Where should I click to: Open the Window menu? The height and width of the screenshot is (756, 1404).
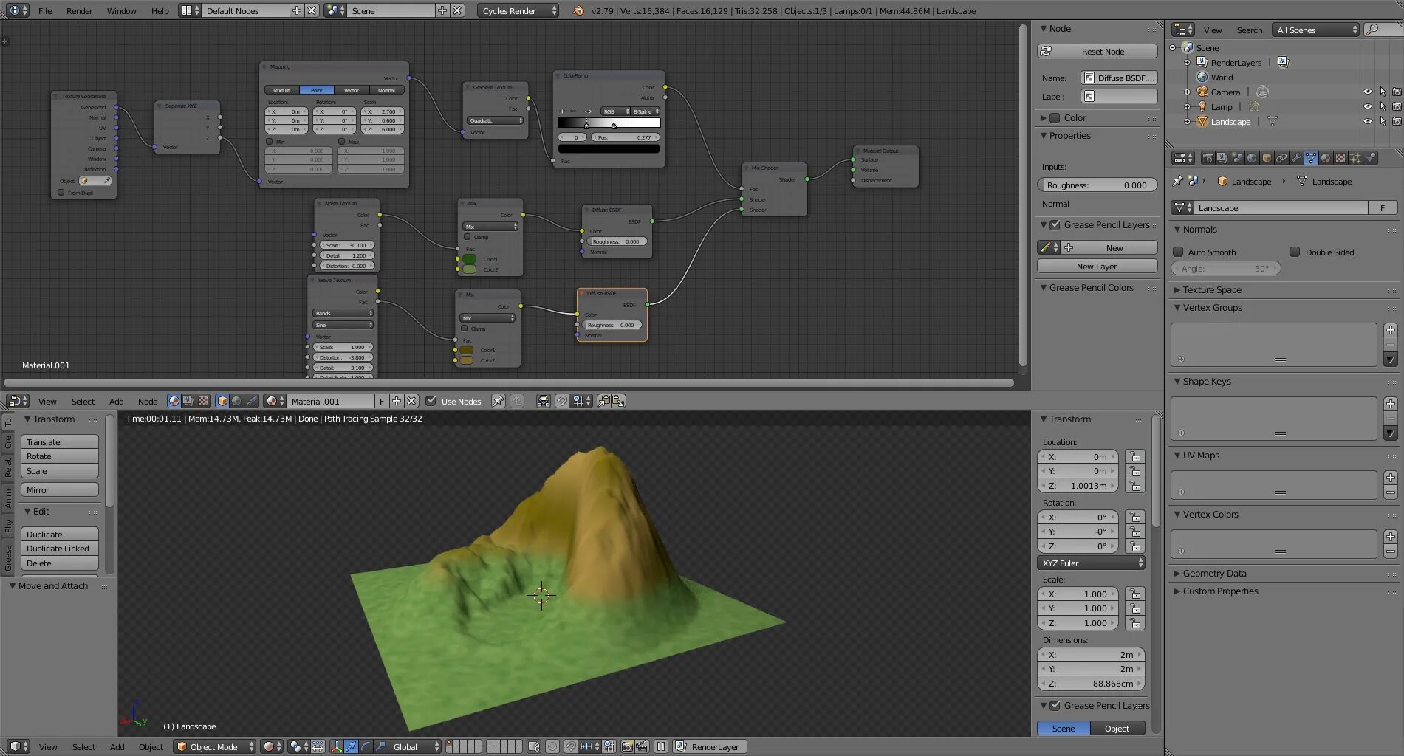(121, 11)
